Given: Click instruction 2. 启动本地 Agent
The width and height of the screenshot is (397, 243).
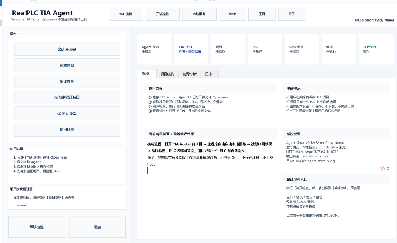Looking at the screenshot, I should pos(27,162).
